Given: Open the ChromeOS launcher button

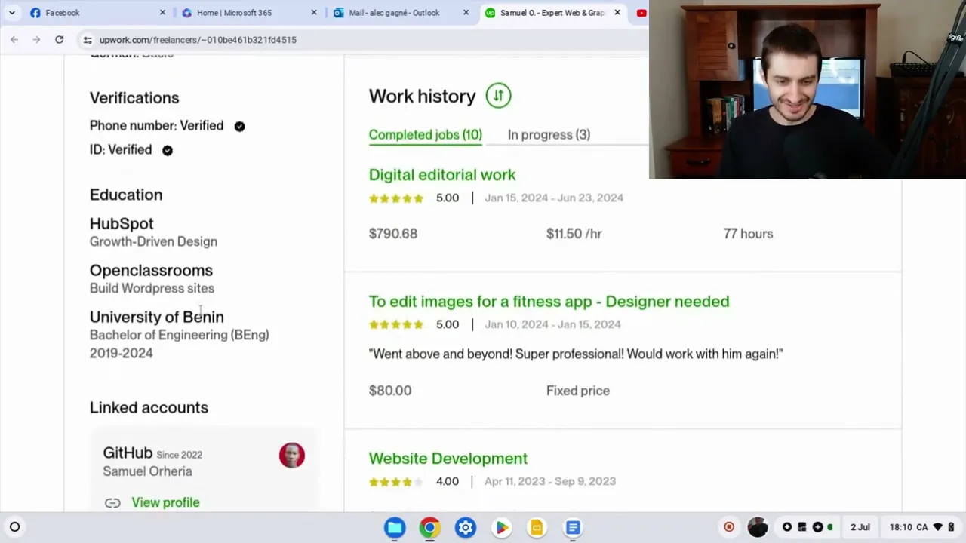Looking at the screenshot, I should [14, 527].
